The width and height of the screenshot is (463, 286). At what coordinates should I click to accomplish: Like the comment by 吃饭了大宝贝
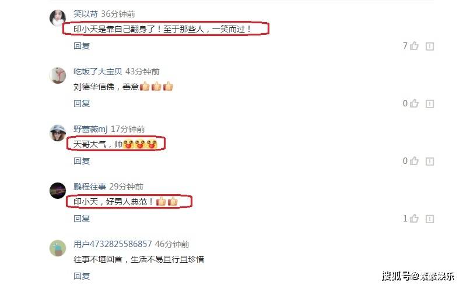pyautogui.click(x=414, y=103)
